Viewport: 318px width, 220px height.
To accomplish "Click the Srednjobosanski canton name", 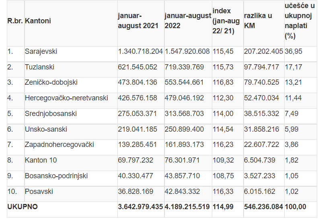I will [x=51, y=114].
